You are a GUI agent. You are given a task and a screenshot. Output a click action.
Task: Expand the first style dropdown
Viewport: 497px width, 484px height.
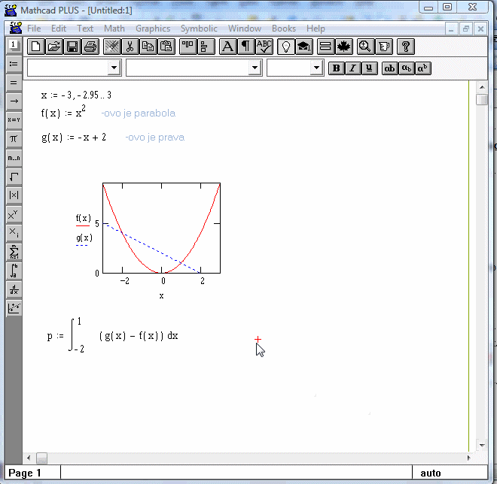click(x=114, y=68)
